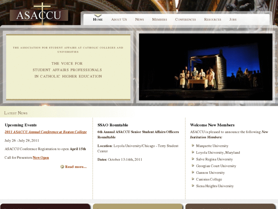The width and height of the screenshot is (278, 209).
Task: Open the Home menu item
Action: click(x=98, y=20)
